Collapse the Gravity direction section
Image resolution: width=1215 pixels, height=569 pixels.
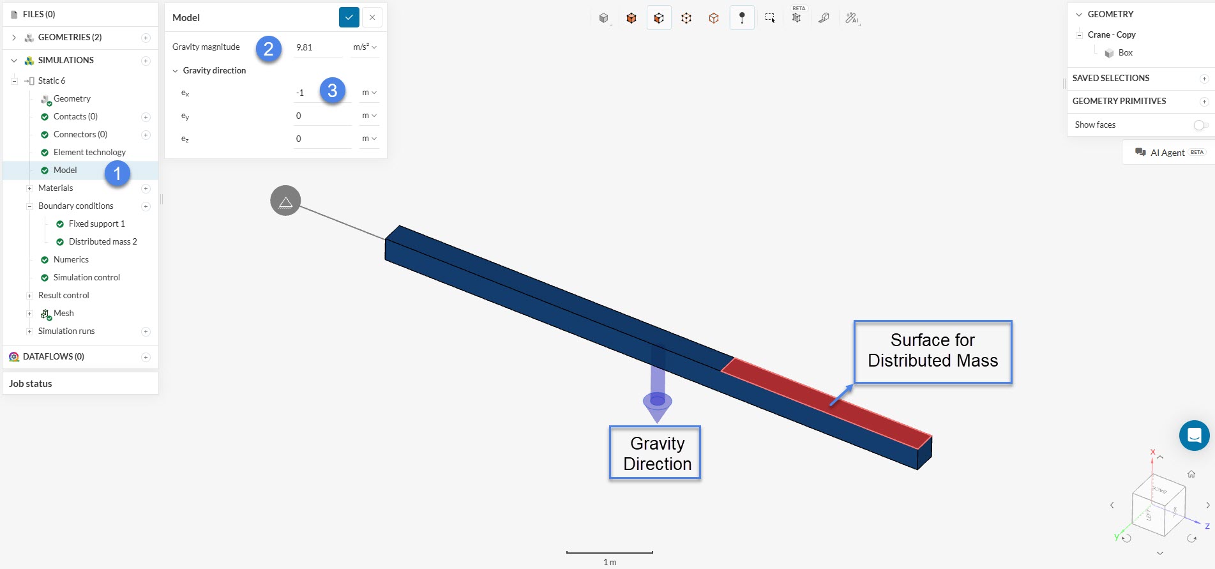[x=176, y=71]
